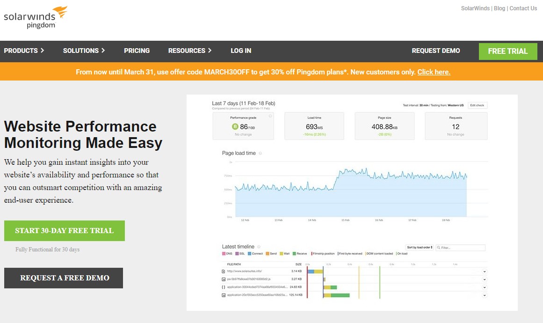Click the JS file icon beside pa-5b97ffa8cea row
This screenshot has height=323, width=543.
click(x=223, y=279)
